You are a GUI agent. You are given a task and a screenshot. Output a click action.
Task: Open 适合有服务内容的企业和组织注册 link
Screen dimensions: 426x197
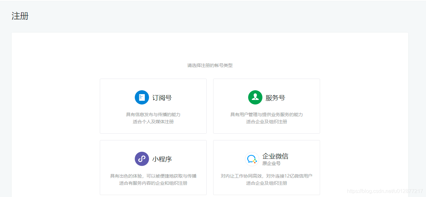click(153, 183)
